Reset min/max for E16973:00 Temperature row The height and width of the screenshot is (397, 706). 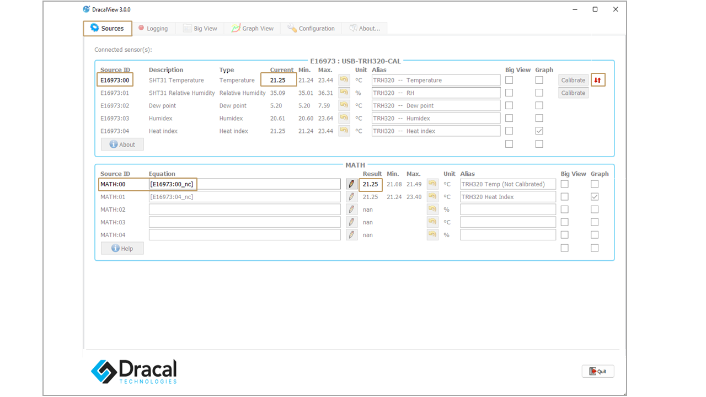coord(344,80)
